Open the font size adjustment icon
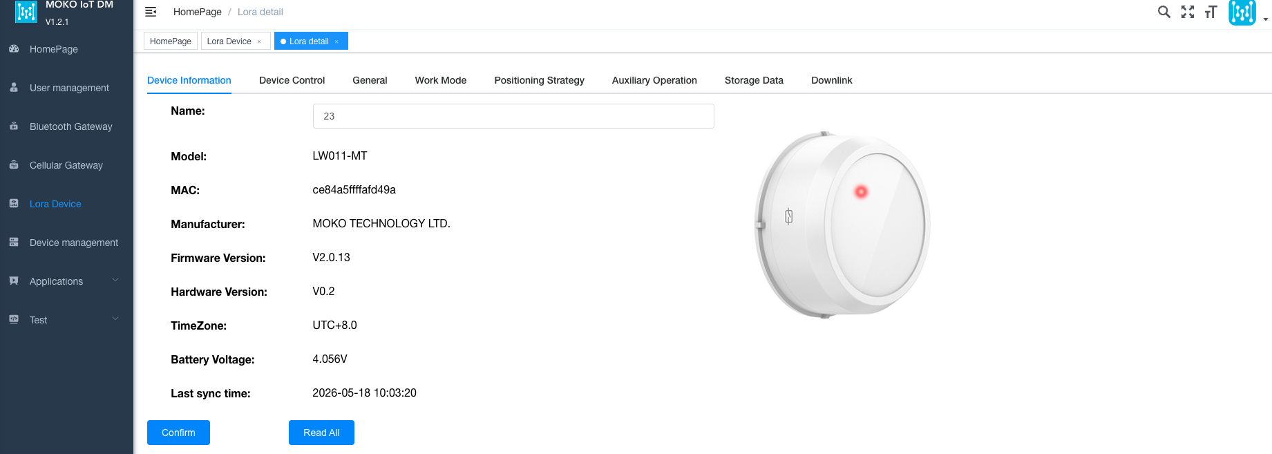Viewport: 1272px width, 454px height. pos(1211,12)
